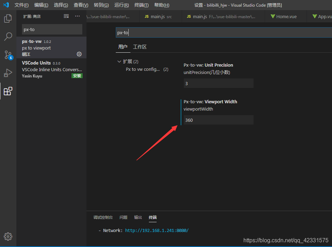Open the 查看(V) menu
Viewport: 332px width, 247px height.
[x=81, y=5]
